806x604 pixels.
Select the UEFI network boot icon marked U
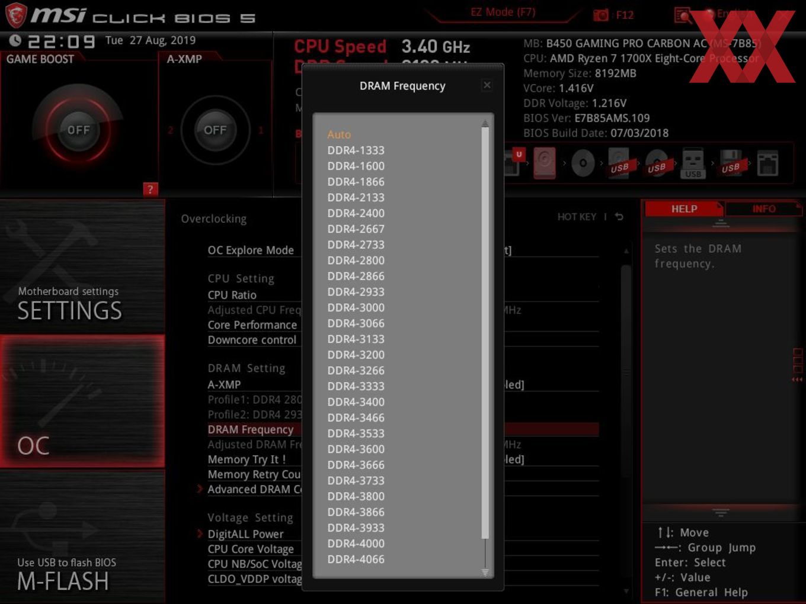514,161
